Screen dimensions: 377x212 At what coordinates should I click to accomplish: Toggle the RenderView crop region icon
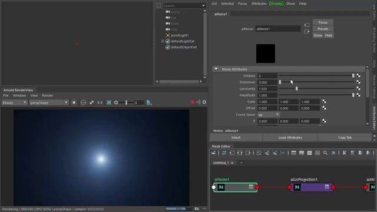tap(109, 102)
